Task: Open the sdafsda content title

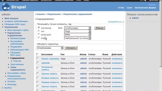Action: (46, 63)
